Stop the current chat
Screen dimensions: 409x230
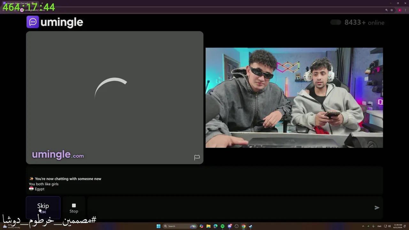pos(74,208)
